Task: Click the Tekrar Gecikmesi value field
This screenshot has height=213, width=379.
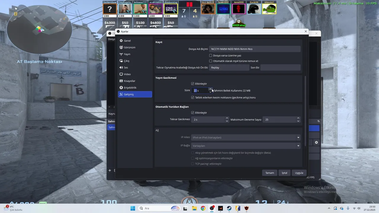Action: (208, 120)
